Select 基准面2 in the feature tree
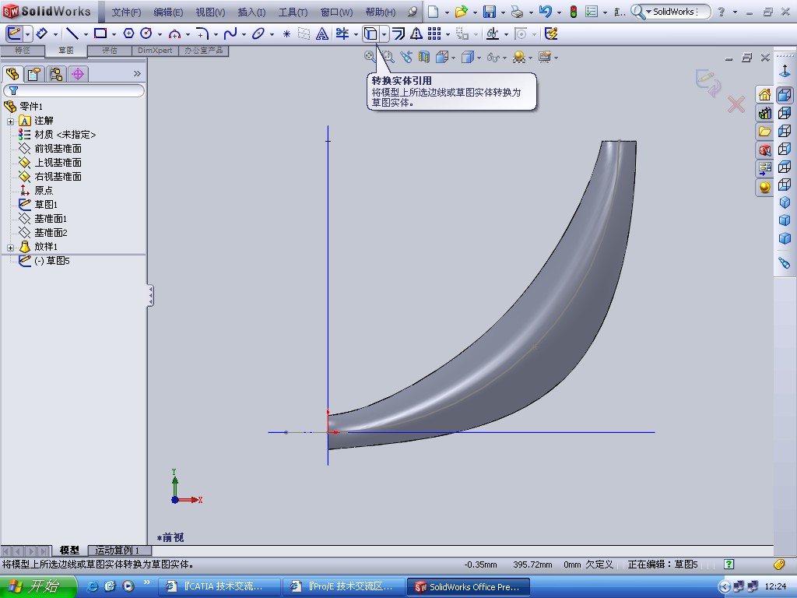The height and width of the screenshot is (598, 797). 51,232
